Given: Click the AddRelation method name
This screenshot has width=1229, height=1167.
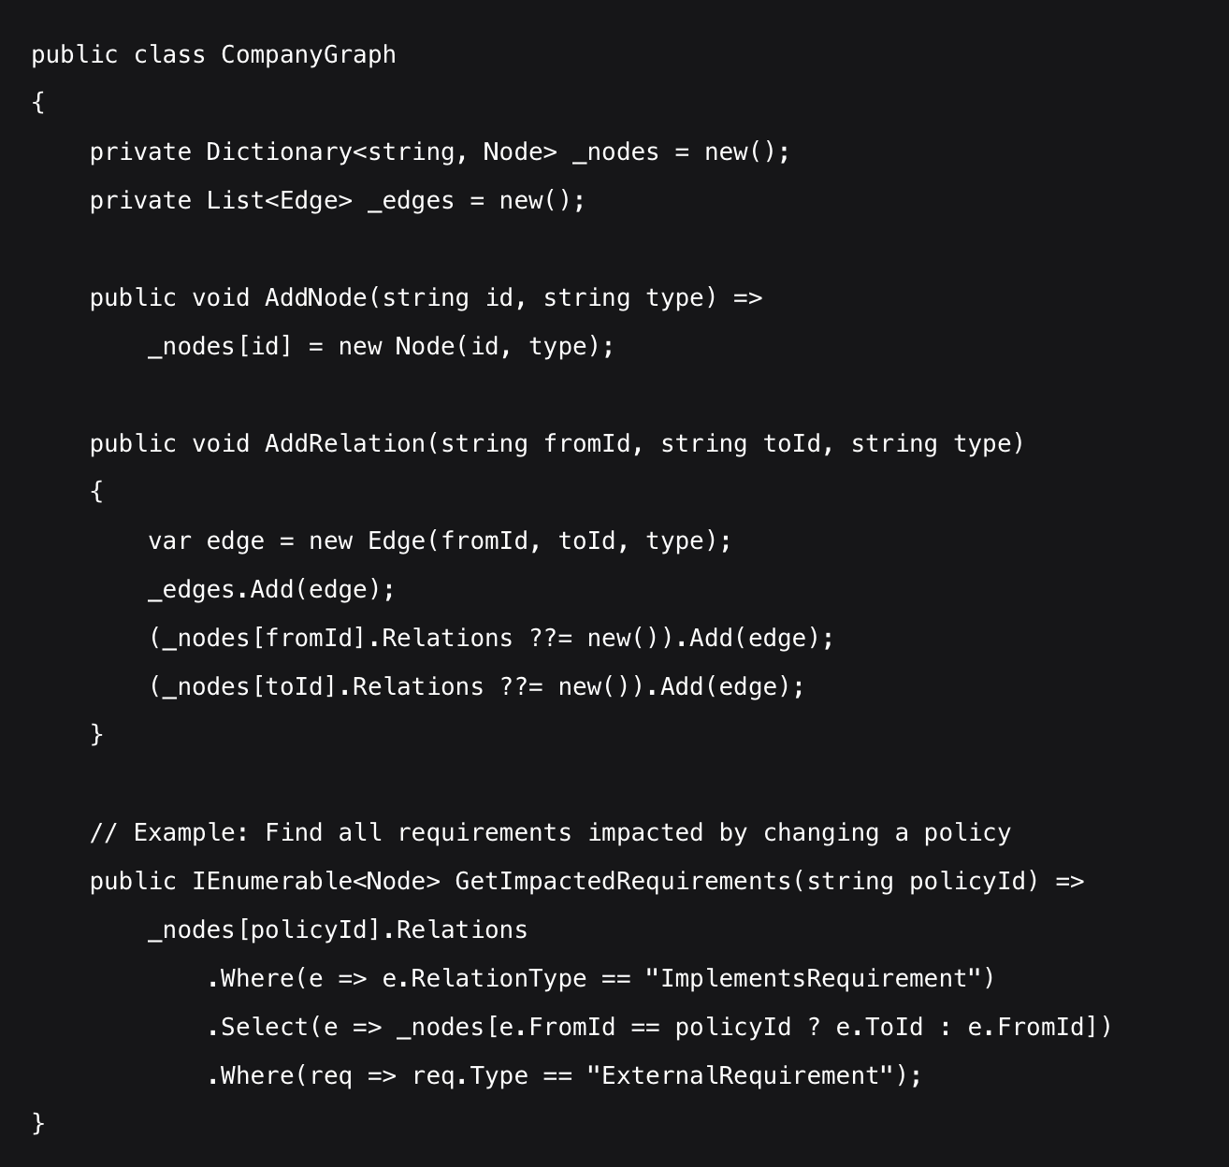Looking at the screenshot, I should 344,444.
